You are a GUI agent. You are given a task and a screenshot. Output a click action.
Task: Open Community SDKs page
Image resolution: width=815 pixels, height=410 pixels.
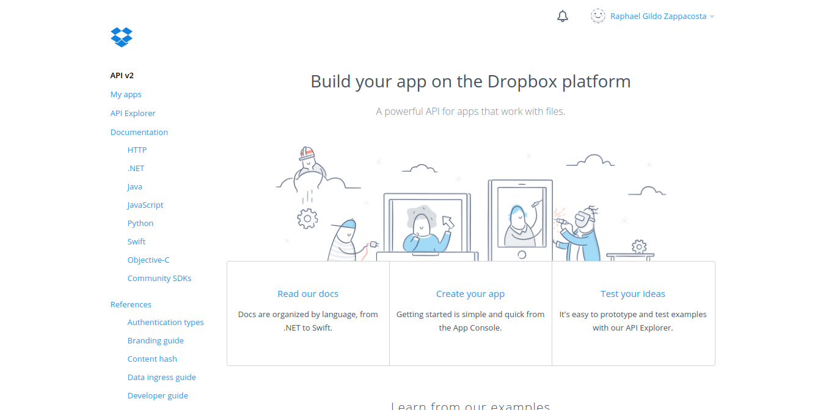point(159,279)
